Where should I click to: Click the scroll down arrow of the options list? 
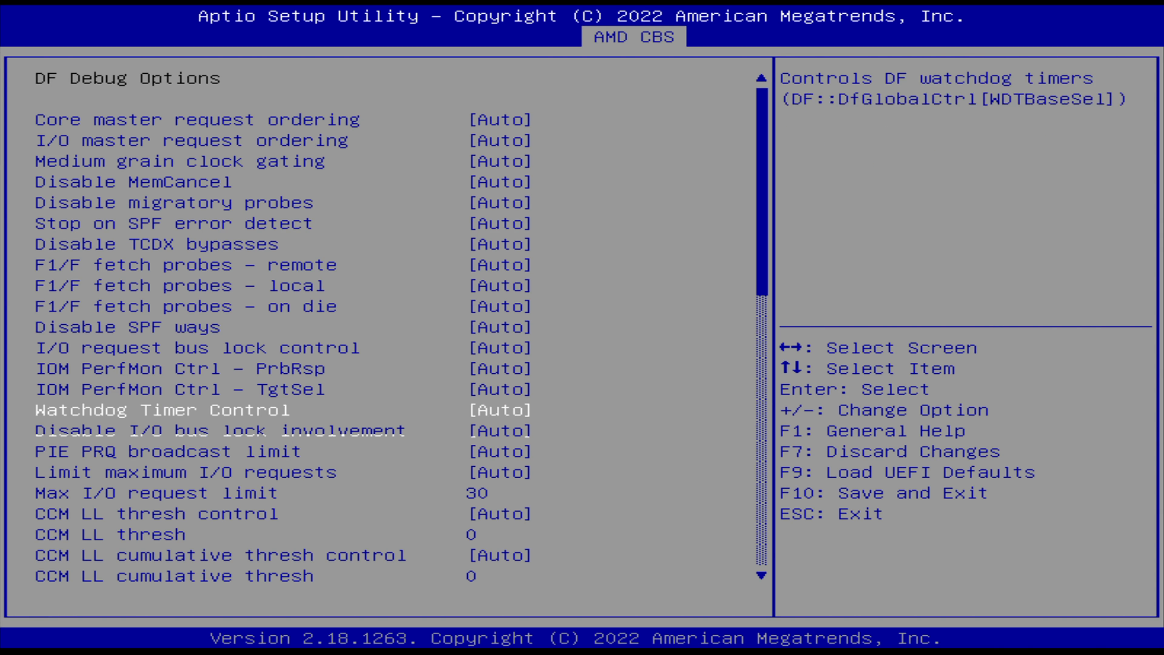click(761, 576)
